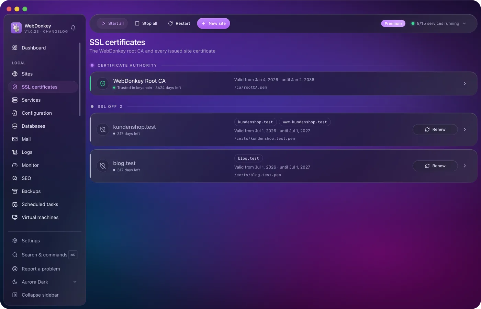481x309 pixels.
Task: Click the shield icon on WebDonkey Root CA
Action: tap(103, 83)
